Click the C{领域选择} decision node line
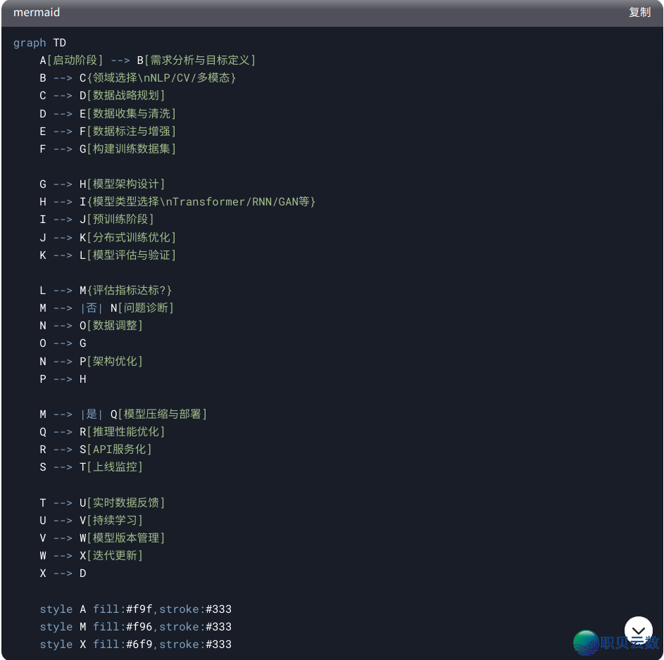This screenshot has height=660, width=664. 137,78
